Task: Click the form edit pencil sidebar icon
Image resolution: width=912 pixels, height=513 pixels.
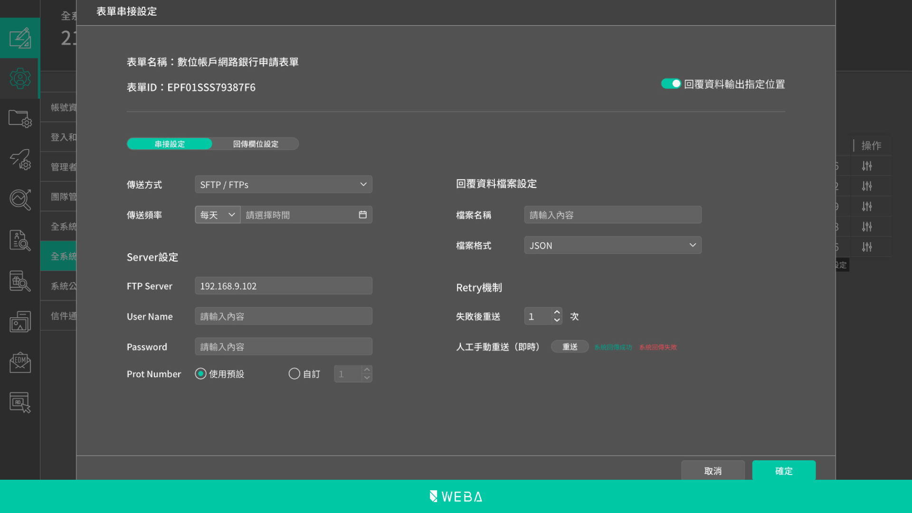Action: [20, 38]
